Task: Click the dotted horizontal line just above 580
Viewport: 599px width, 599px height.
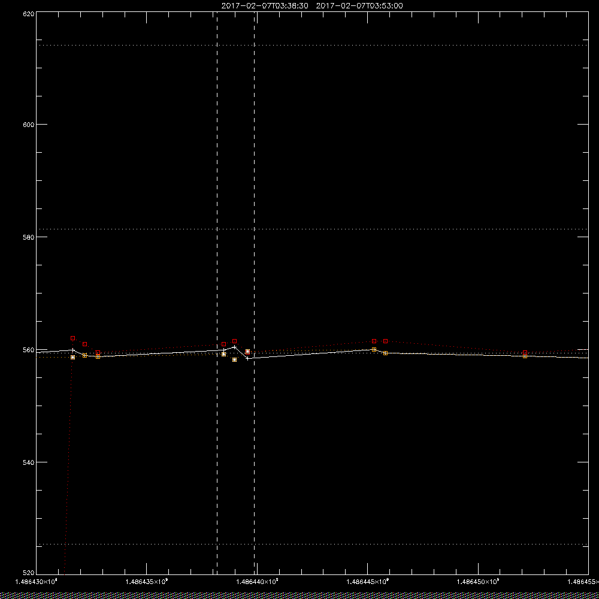Action: (312, 229)
